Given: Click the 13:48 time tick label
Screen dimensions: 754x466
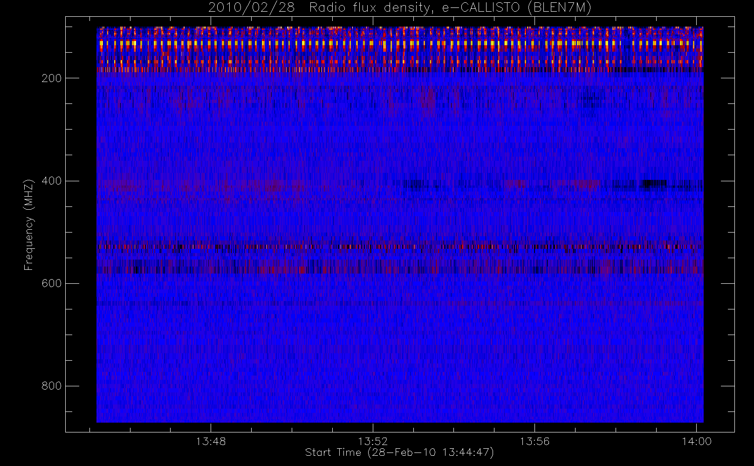Looking at the screenshot, I should 211,441.
